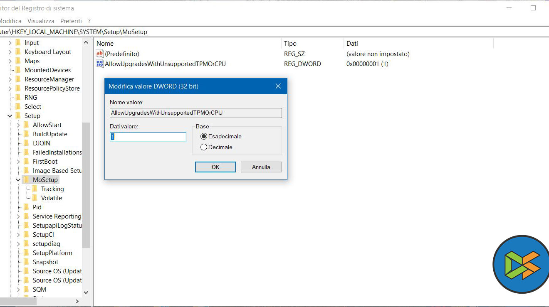The width and height of the screenshot is (549, 307).
Task: Select the MoSetup key in tree
Action: coord(45,179)
